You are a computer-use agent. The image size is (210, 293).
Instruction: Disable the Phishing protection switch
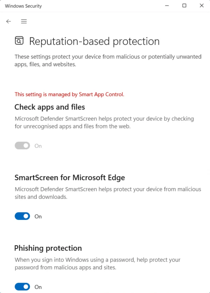tap(22, 287)
